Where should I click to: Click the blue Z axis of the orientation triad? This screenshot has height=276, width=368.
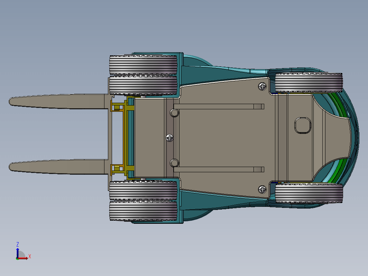17,253
